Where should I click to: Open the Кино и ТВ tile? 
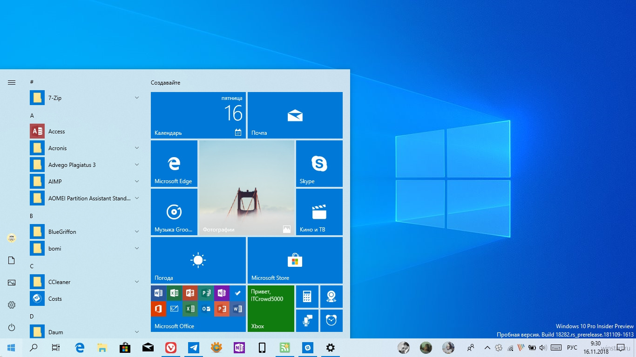(319, 212)
